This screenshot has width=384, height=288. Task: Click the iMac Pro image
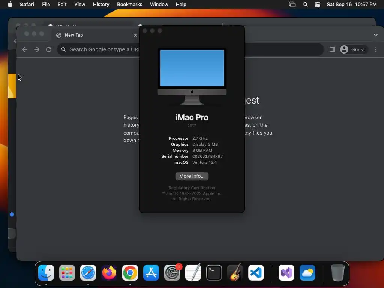pyautogui.click(x=192, y=76)
